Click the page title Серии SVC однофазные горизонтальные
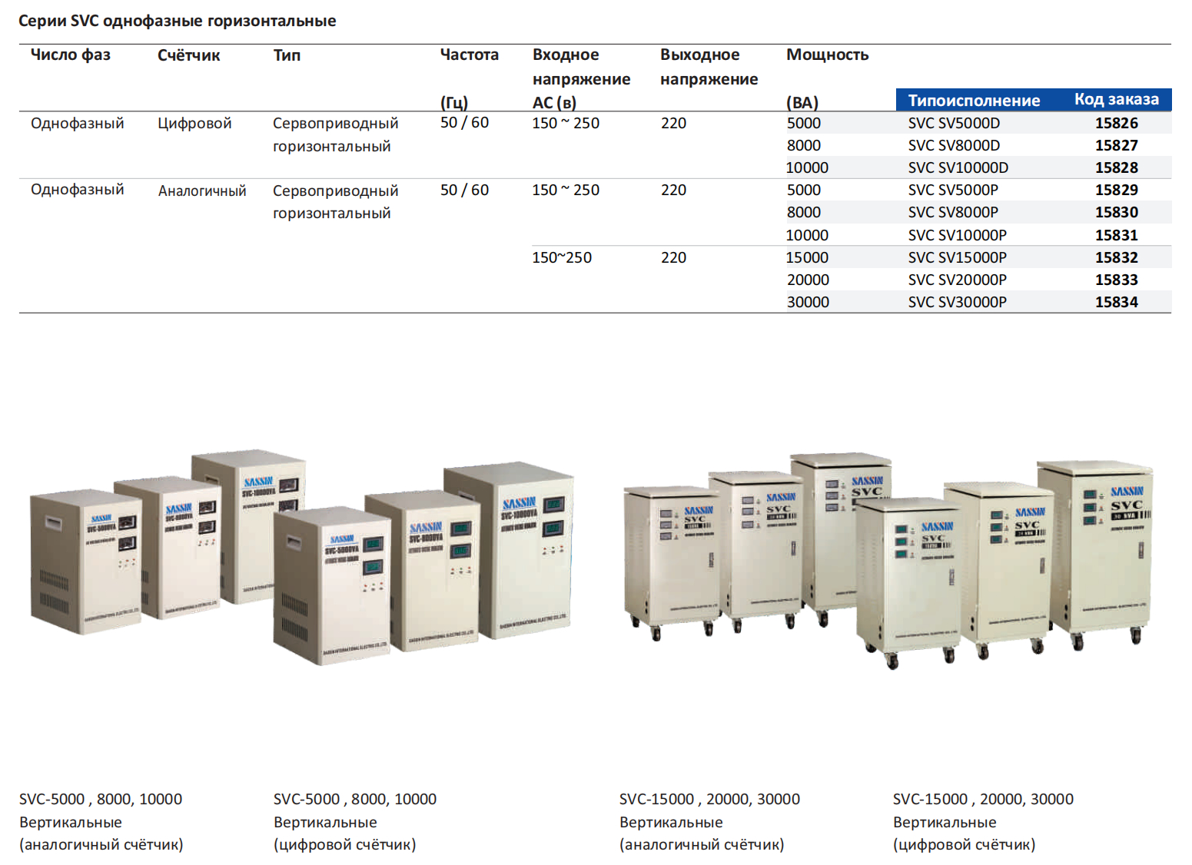 tap(177, 21)
